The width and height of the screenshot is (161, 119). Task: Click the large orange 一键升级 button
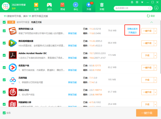pyautogui.click(x=147, y=113)
